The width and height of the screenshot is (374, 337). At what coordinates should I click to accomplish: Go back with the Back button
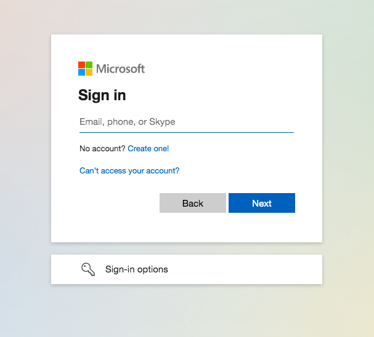coord(193,203)
